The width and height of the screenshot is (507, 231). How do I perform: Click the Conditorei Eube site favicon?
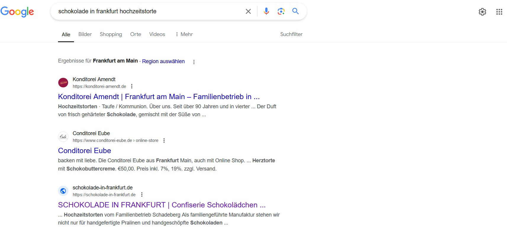click(63, 137)
